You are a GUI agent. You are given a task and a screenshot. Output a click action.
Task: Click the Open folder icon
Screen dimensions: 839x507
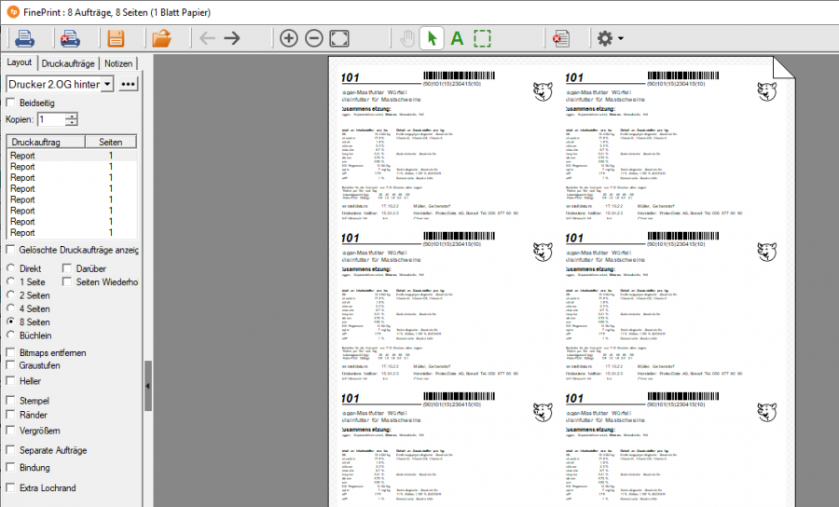(161, 38)
